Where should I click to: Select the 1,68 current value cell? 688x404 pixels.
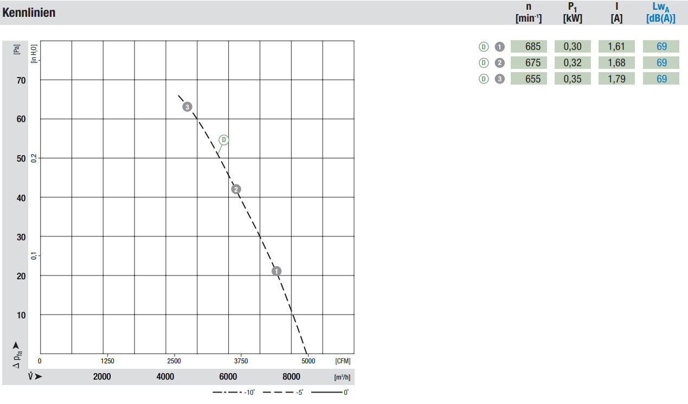(617, 63)
